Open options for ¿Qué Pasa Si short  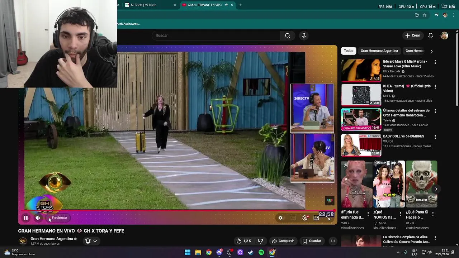tap(433, 214)
